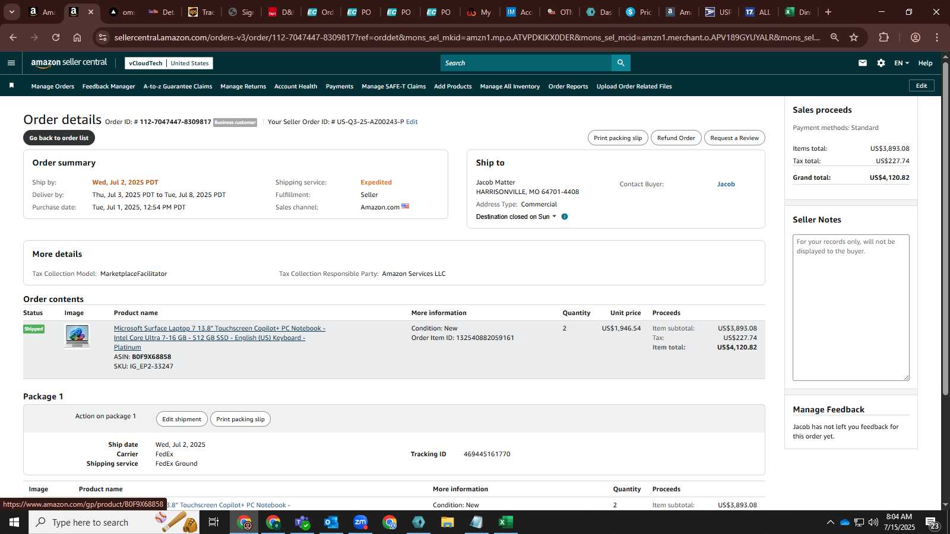Open the messages envelope icon

(862, 63)
